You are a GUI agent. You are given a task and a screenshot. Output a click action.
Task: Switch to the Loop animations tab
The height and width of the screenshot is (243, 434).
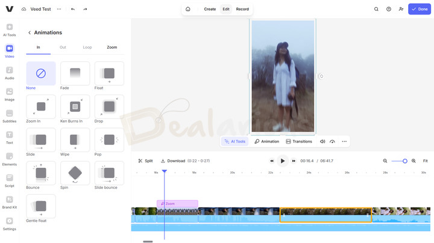tap(87, 47)
